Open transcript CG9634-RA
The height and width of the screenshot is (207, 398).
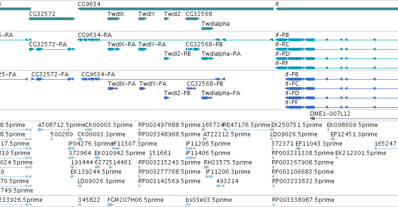tap(175, 40)
